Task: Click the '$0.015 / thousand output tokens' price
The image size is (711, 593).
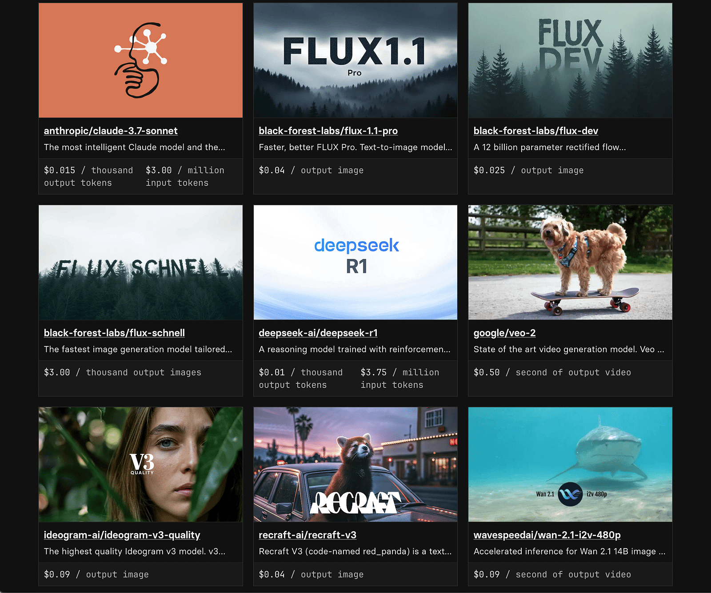Action: [88, 176]
